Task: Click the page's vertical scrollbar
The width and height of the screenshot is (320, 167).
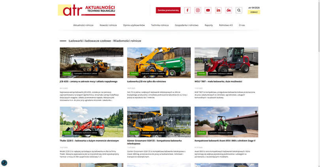Action: pos(318,26)
